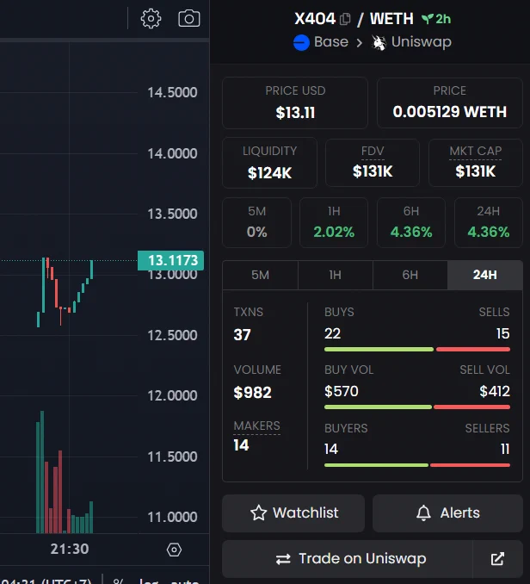Screen dimensions: 530x584
Task: Toggle log scale on chart
Action: coord(149,581)
